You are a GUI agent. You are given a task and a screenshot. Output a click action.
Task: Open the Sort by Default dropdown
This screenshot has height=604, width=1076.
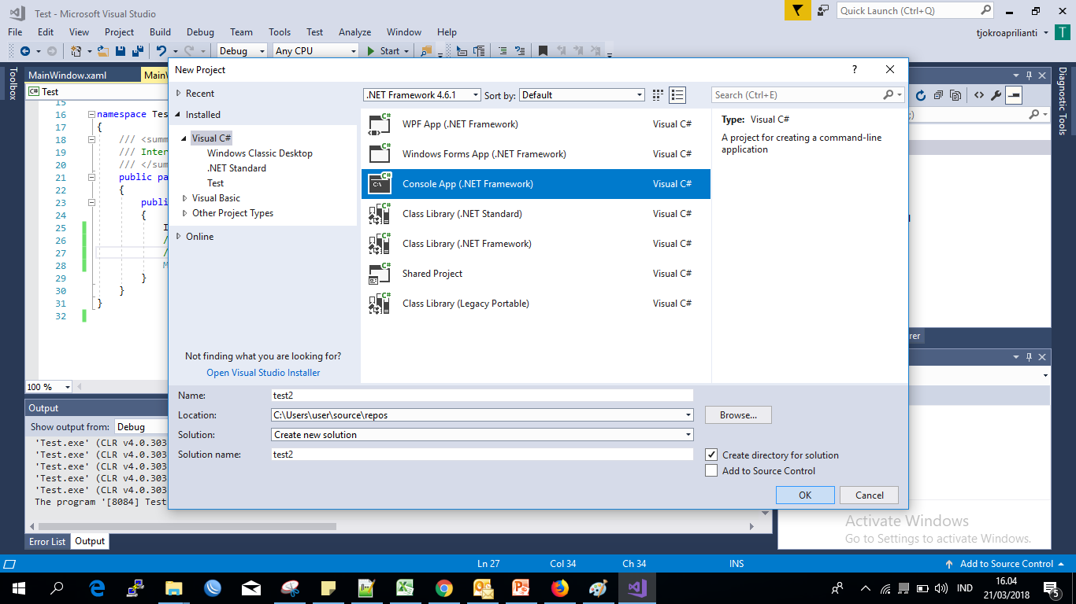click(639, 94)
